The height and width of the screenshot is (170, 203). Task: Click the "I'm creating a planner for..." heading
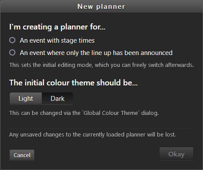pos(57,27)
